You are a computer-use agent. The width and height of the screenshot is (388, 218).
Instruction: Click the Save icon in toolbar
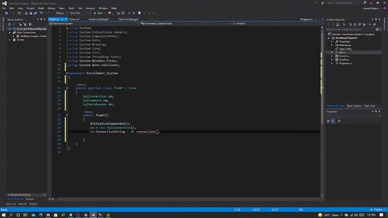click(x=31, y=13)
